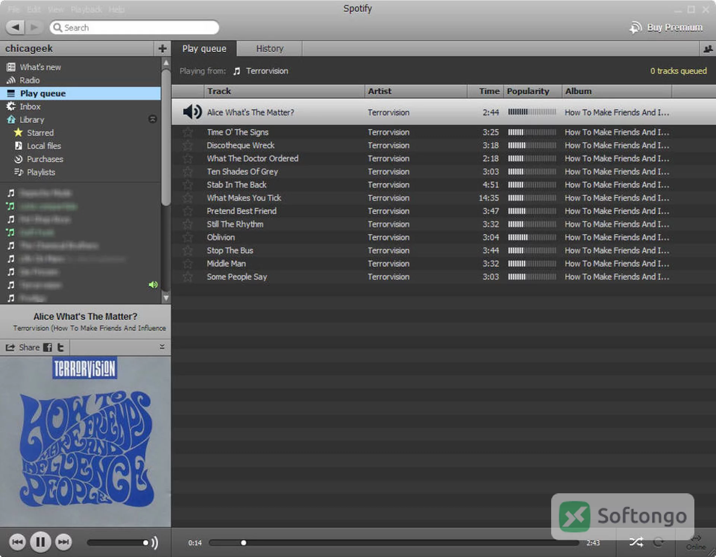Skip to the next track
The height and width of the screenshot is (557, 716).
(63, 542)
